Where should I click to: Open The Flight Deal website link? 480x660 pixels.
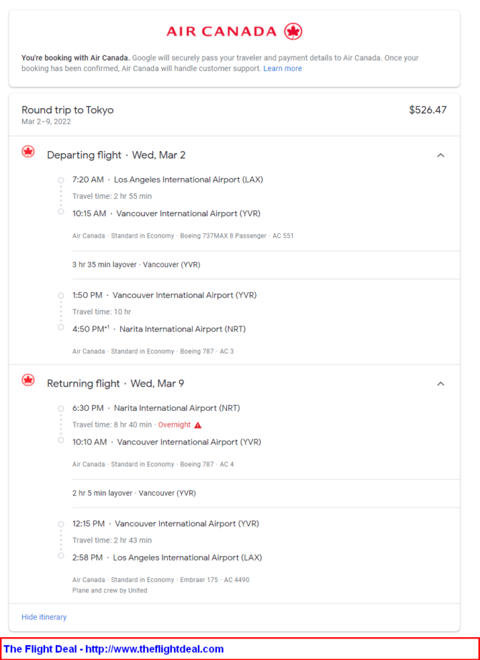[113, 649]
